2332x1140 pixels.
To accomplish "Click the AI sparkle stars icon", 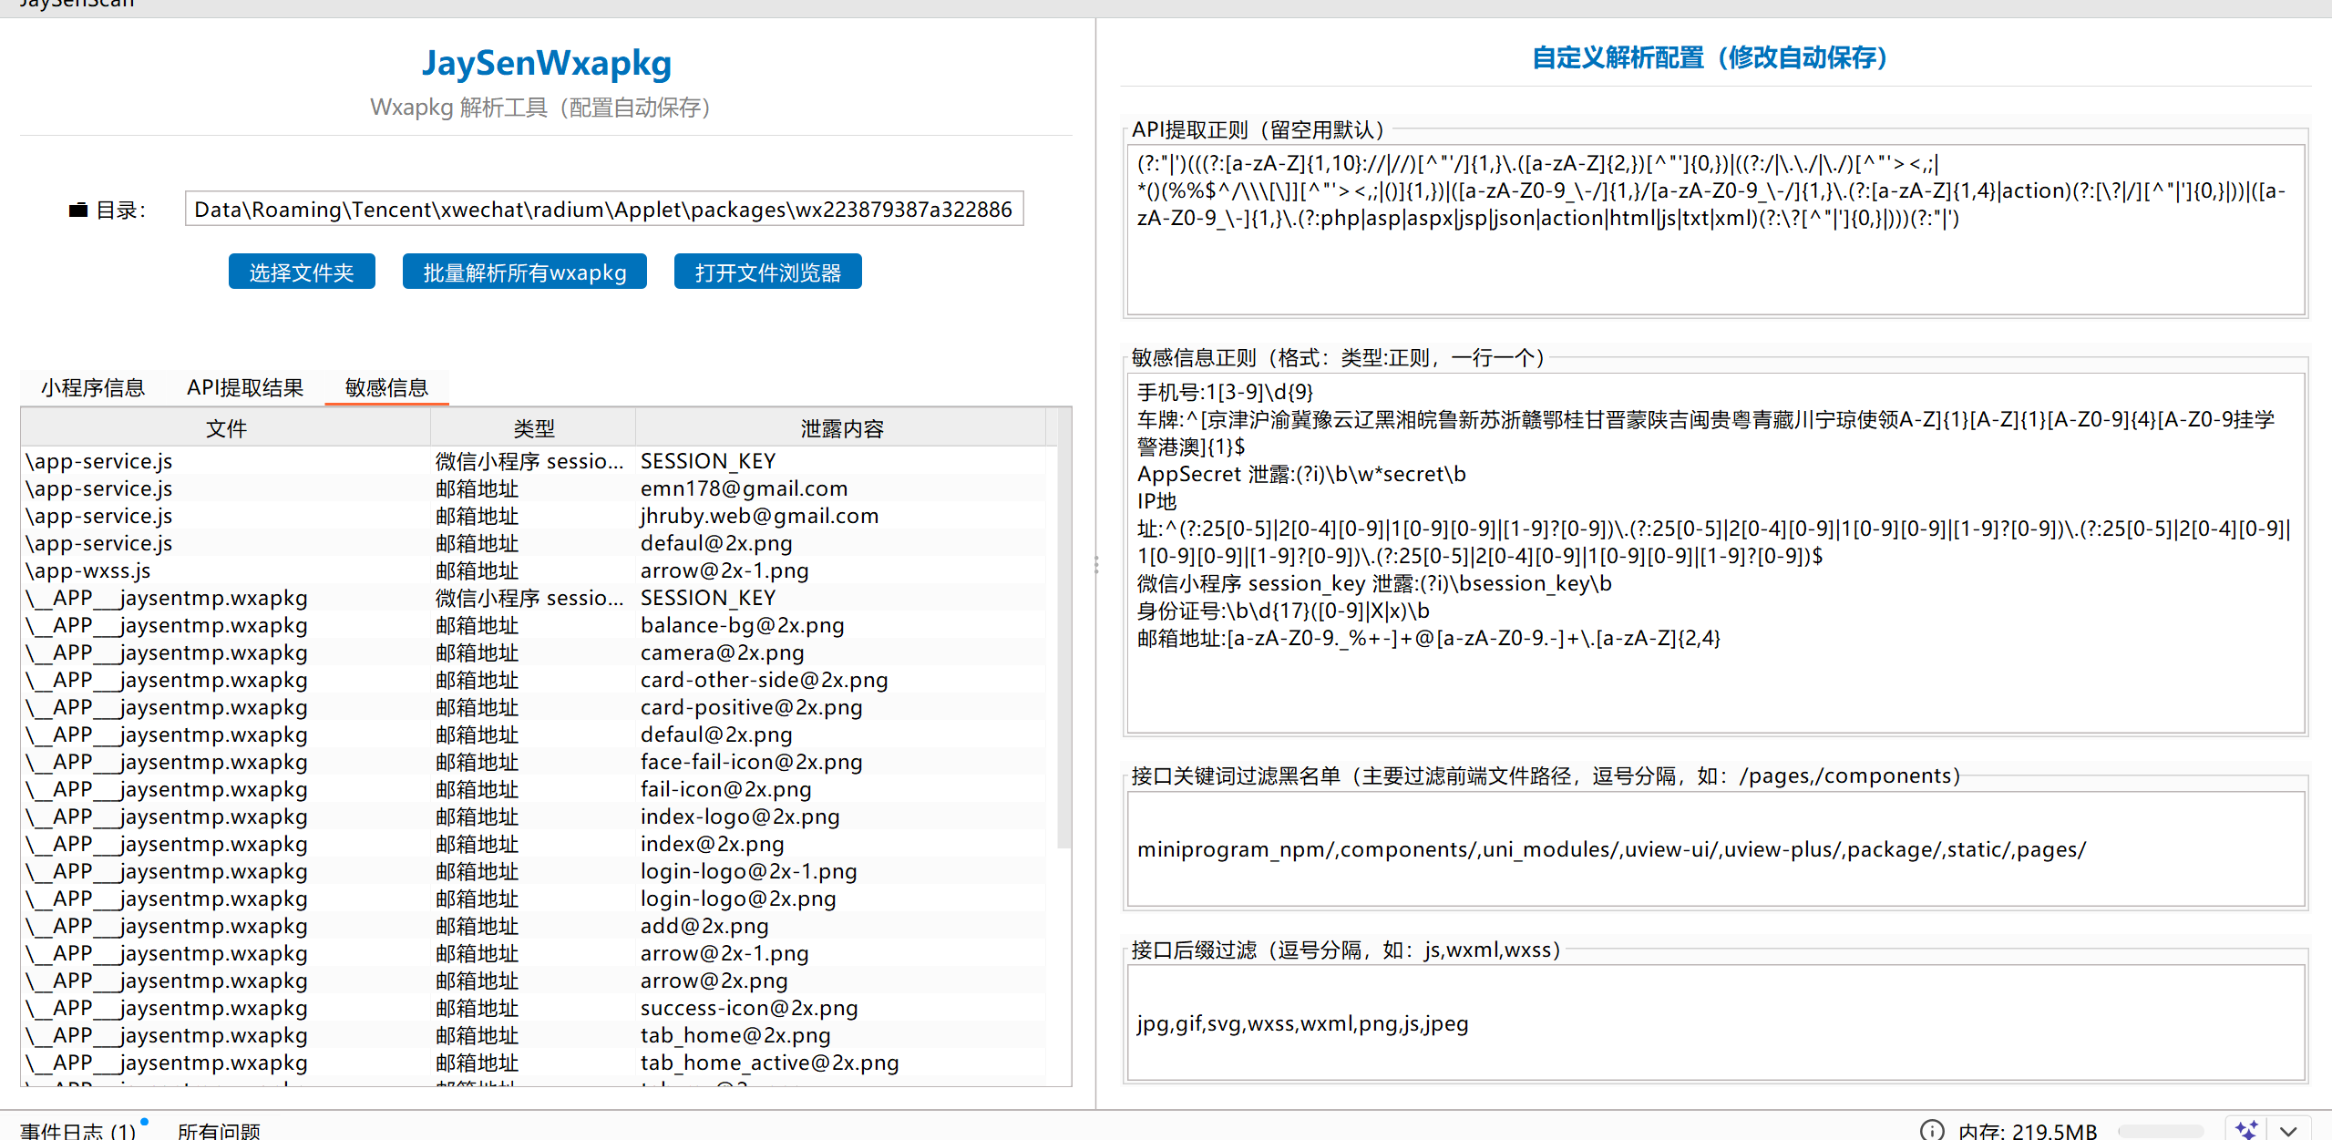I will coord(2246,1130).
